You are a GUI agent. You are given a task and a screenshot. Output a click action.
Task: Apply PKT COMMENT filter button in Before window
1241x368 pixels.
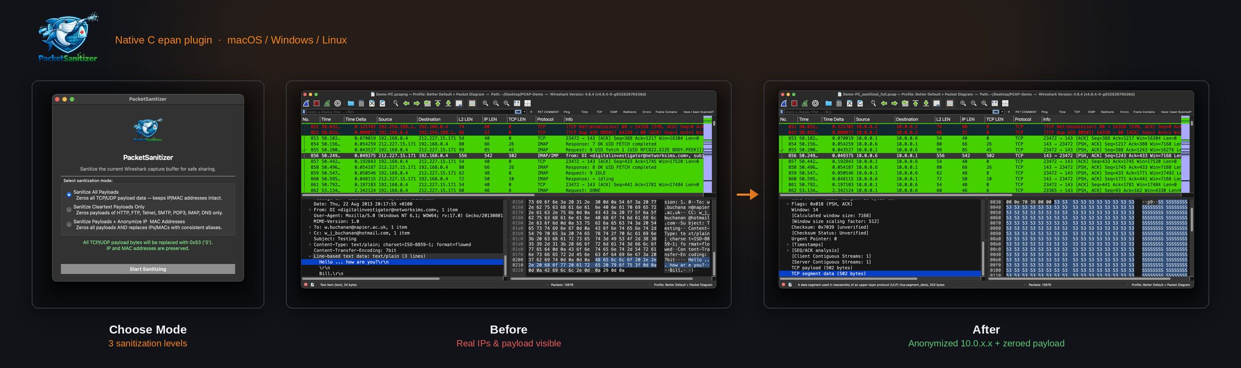(x=548, y=112)
